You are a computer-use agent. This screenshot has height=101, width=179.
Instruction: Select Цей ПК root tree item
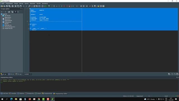(5, 14)
